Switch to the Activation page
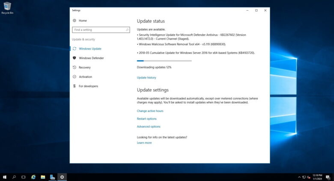The height and width of the screenshot is (181, 334). 85,77
